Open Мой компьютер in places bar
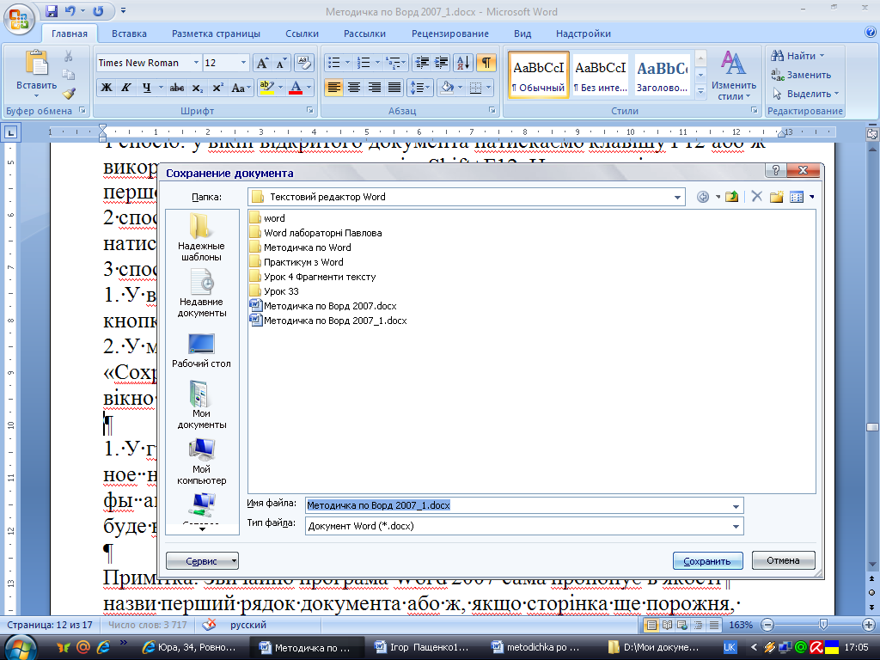 tap(201, 461)
